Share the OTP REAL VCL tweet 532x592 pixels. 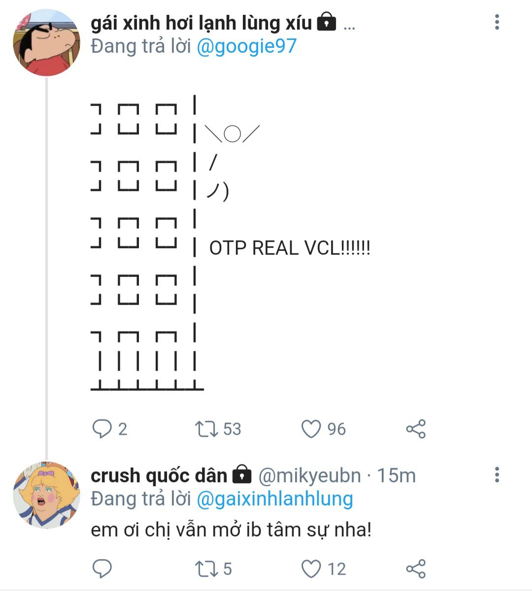pos(416,429)
